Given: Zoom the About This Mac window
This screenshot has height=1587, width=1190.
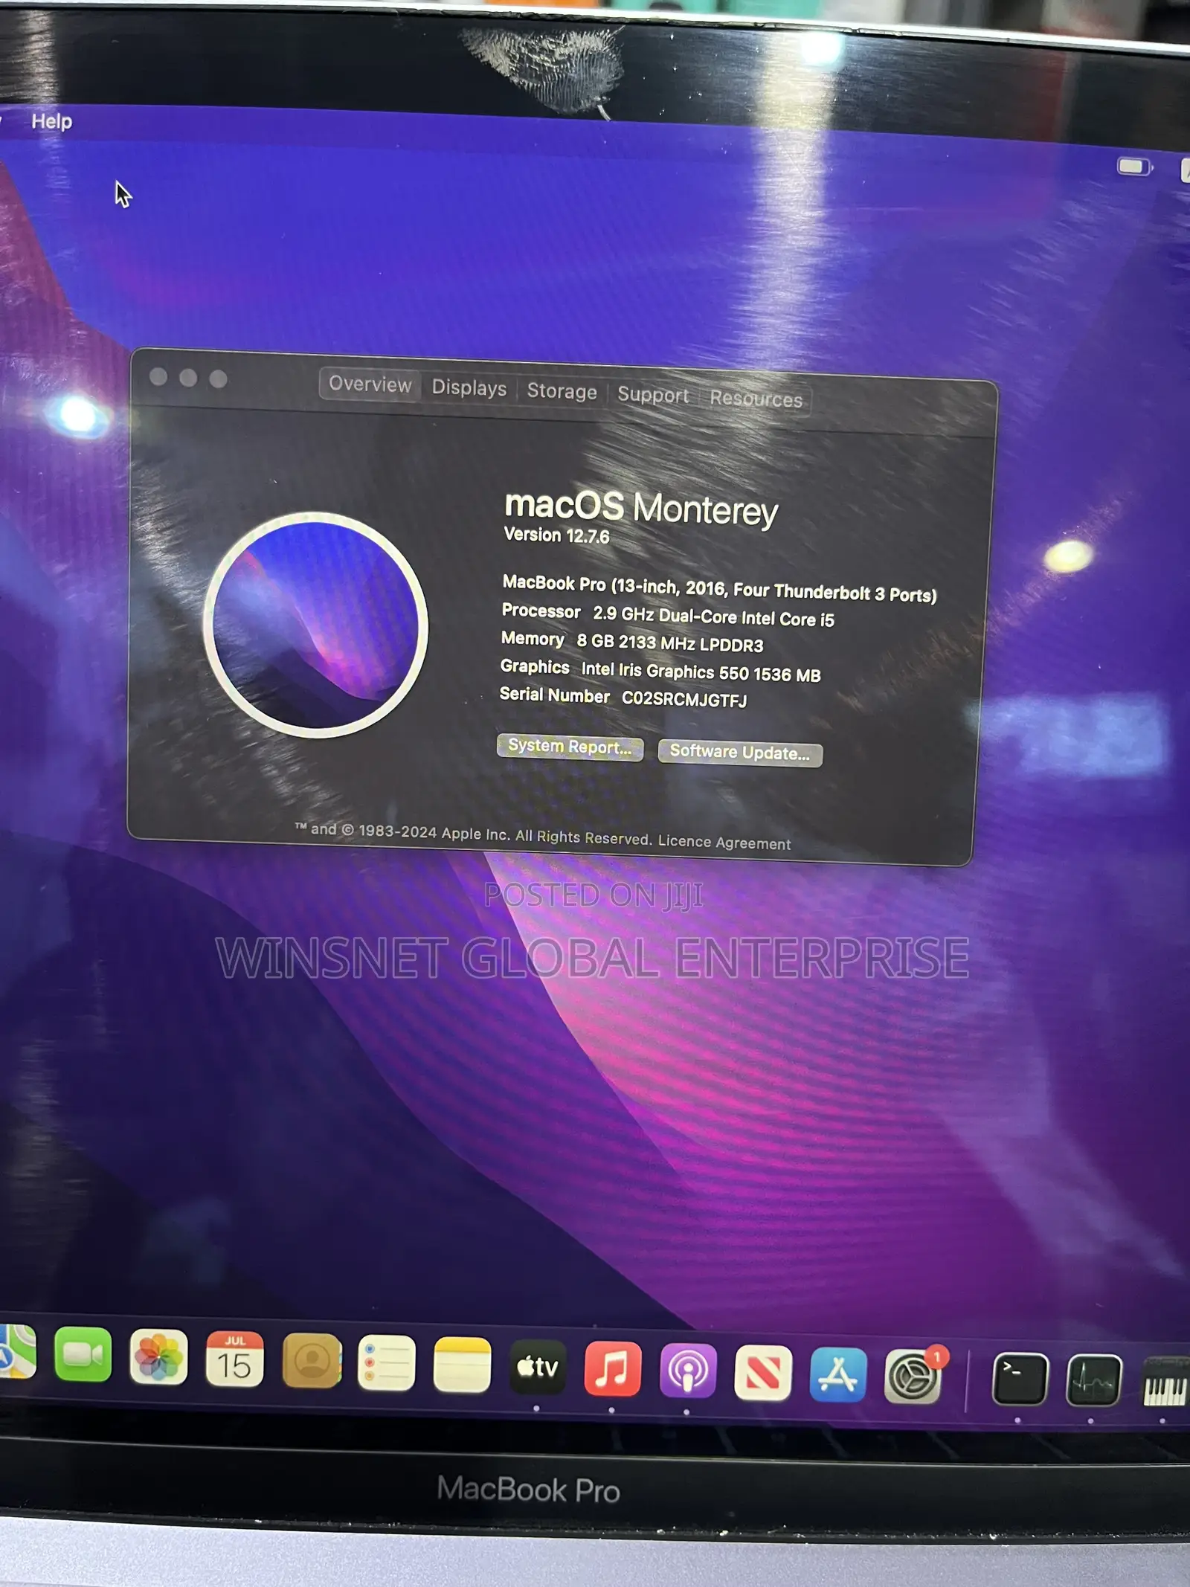Looking at the screenshot, I should tap(218, 379).
